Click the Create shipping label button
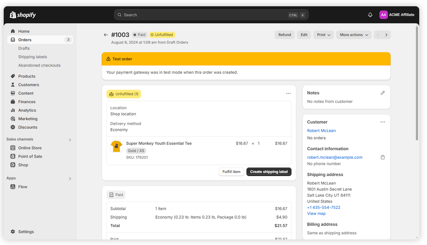Screen dimensions: 427x245 pos(269,172)
